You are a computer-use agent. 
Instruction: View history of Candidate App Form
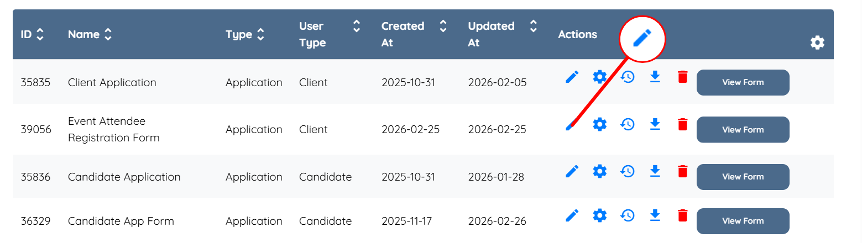click(627, 215)
